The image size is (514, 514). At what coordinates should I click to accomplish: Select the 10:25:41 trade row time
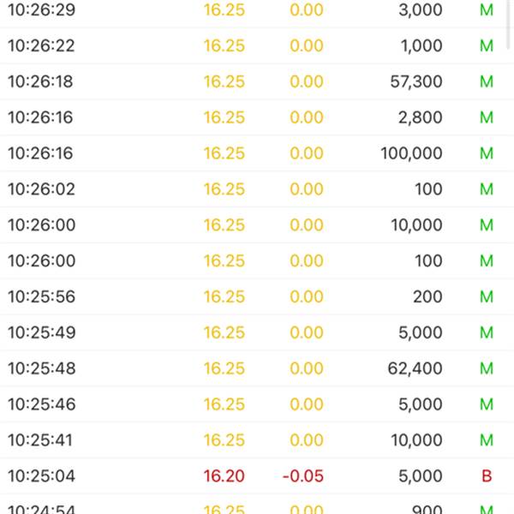[x=41, y=440]
